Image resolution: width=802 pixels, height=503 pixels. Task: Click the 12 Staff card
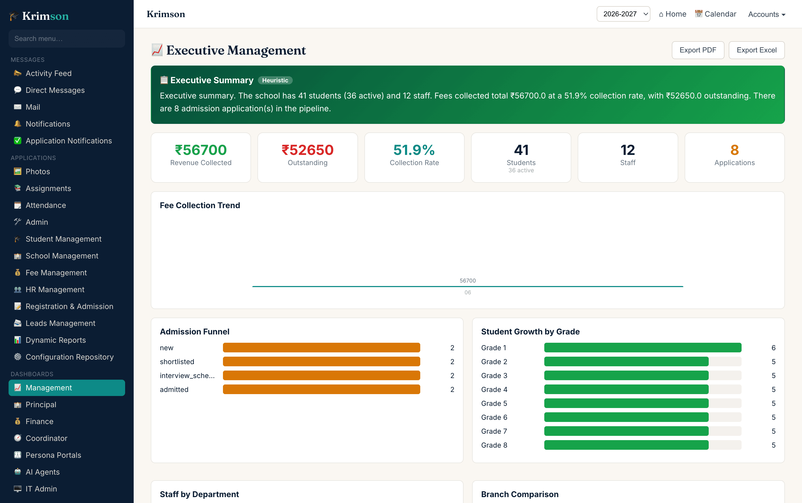pos(627,158)
